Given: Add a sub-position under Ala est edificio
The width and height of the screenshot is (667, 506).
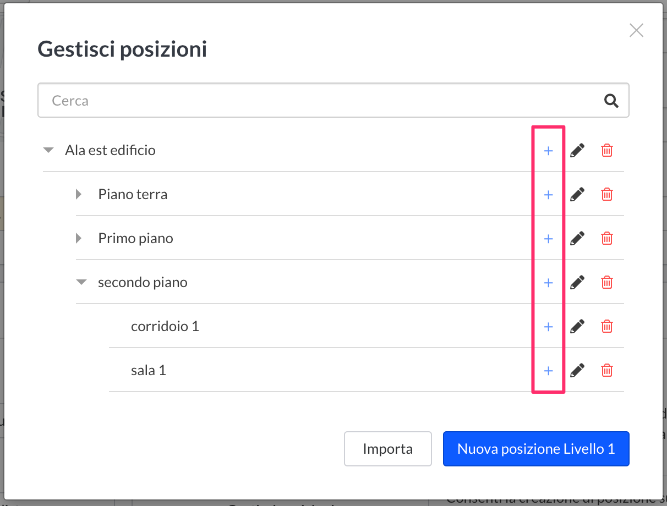Looking at the screenshot, I should tap(548, 151).
